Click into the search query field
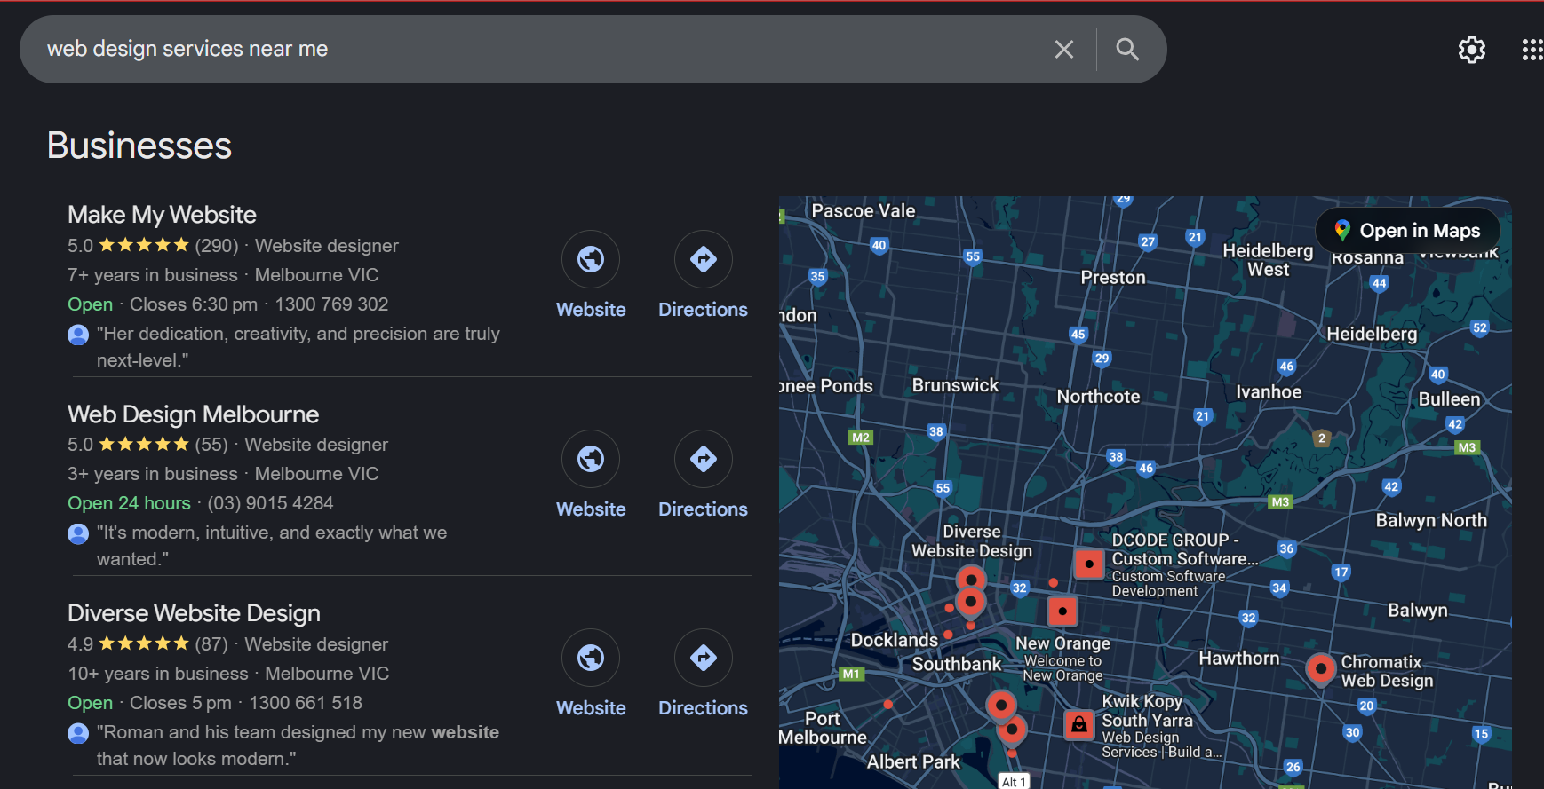 click(x=533, y=50)
